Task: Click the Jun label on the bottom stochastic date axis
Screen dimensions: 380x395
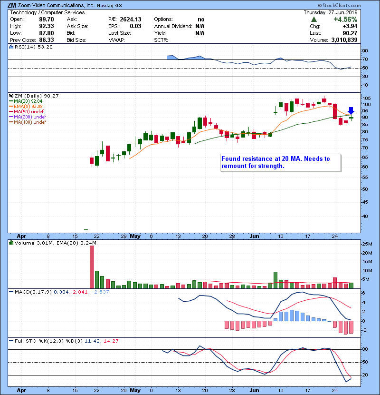Action: click(x=254, y=390)
